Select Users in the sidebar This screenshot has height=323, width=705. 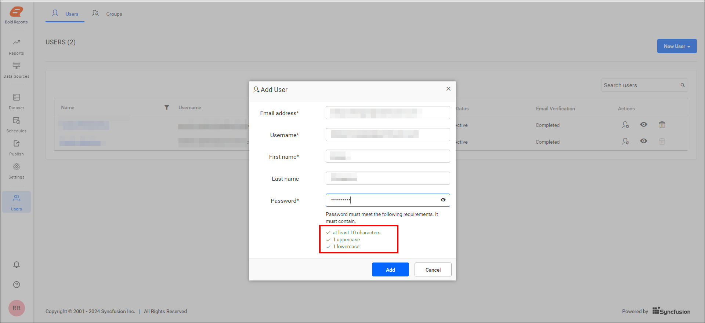pyautogui.click(x=16, y=202)
